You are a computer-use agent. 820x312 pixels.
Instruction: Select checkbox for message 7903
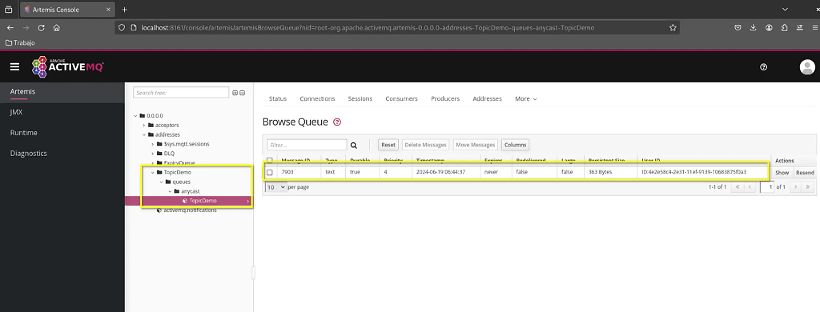point(269,172)
